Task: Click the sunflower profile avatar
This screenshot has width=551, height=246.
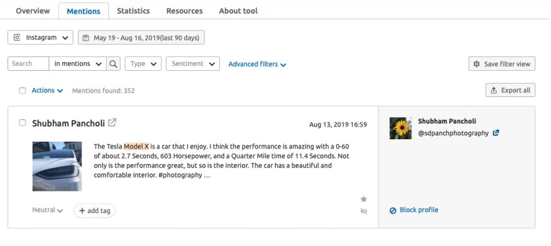Action: [401, 128]
